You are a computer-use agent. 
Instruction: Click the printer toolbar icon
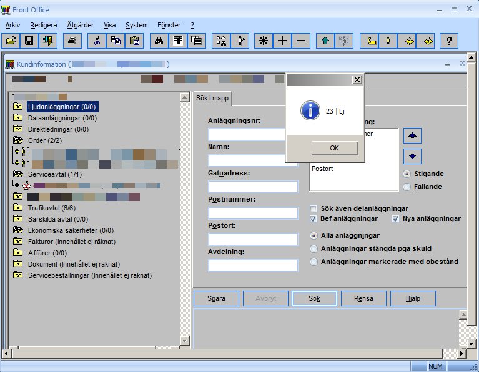(x=72, y=41)
